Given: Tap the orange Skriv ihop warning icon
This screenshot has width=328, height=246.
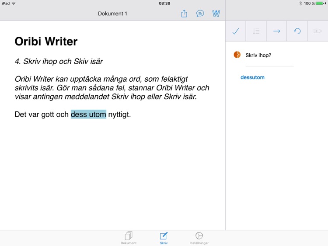Looking at the screenshot, I should pyautogui.click(x=237, y=55).
